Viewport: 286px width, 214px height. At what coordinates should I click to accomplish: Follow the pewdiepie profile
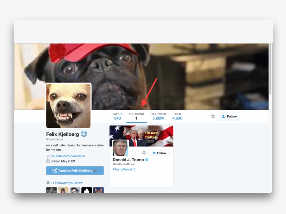pyautogui.click(x=229, y=116)
